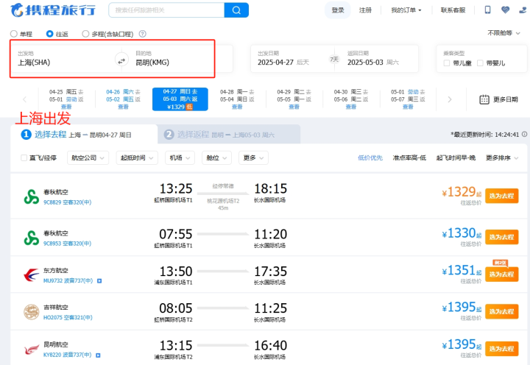This screenshot has height=365, width=530.
Task: Sort by 起飞时间早-晚
Action: coord(456,157)
